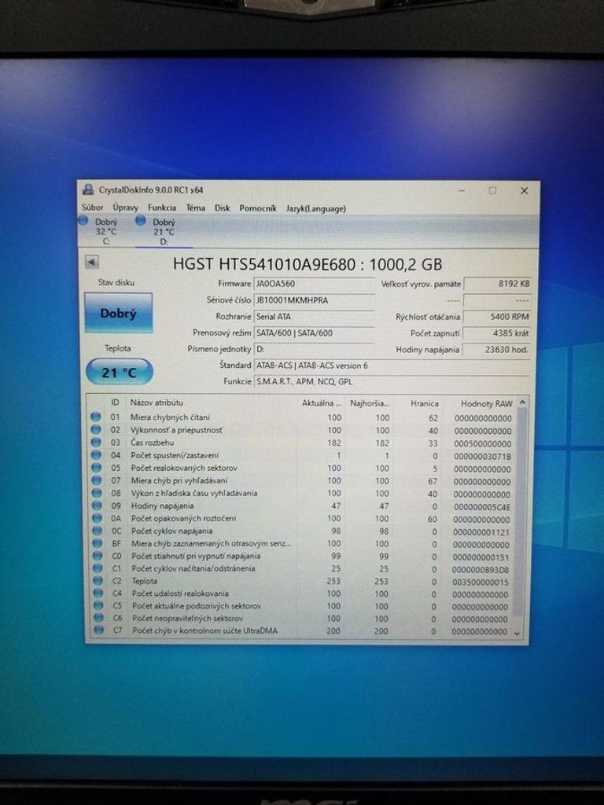This screenshot has width=604, height=805.
Task: Click status icon for attribute 05
Action: click(96, 468)
